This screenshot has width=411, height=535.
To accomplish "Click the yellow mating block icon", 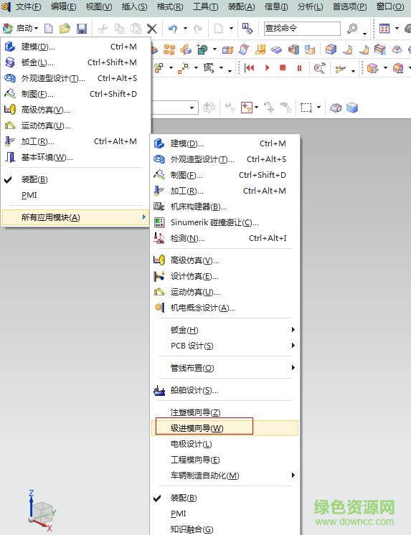I will [261, 49].
